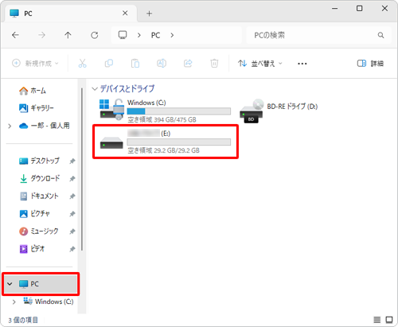Select the Windows (C:) drive icon
This screenshot has height=327, width=398.
tap(112, 109)
